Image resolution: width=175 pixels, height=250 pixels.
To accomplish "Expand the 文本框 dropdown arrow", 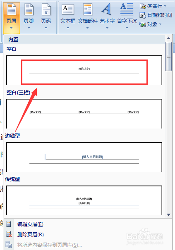I will (68, 28).
